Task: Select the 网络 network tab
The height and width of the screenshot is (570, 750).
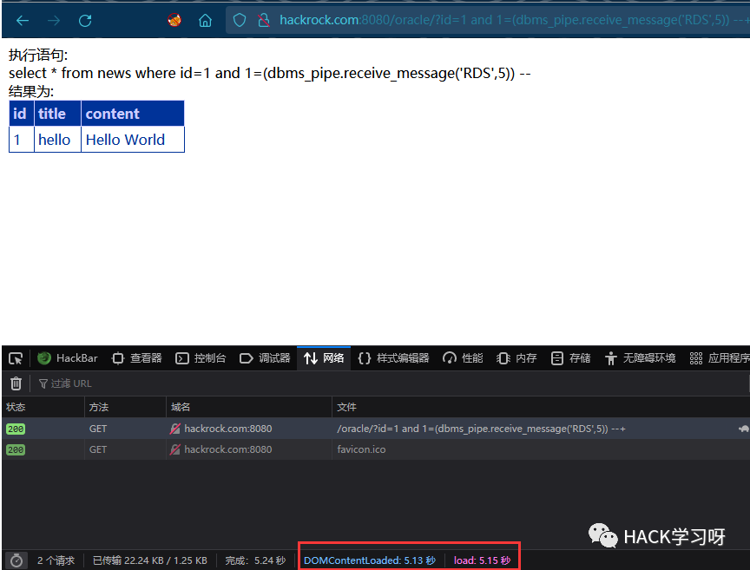Action: click(324, 358)
